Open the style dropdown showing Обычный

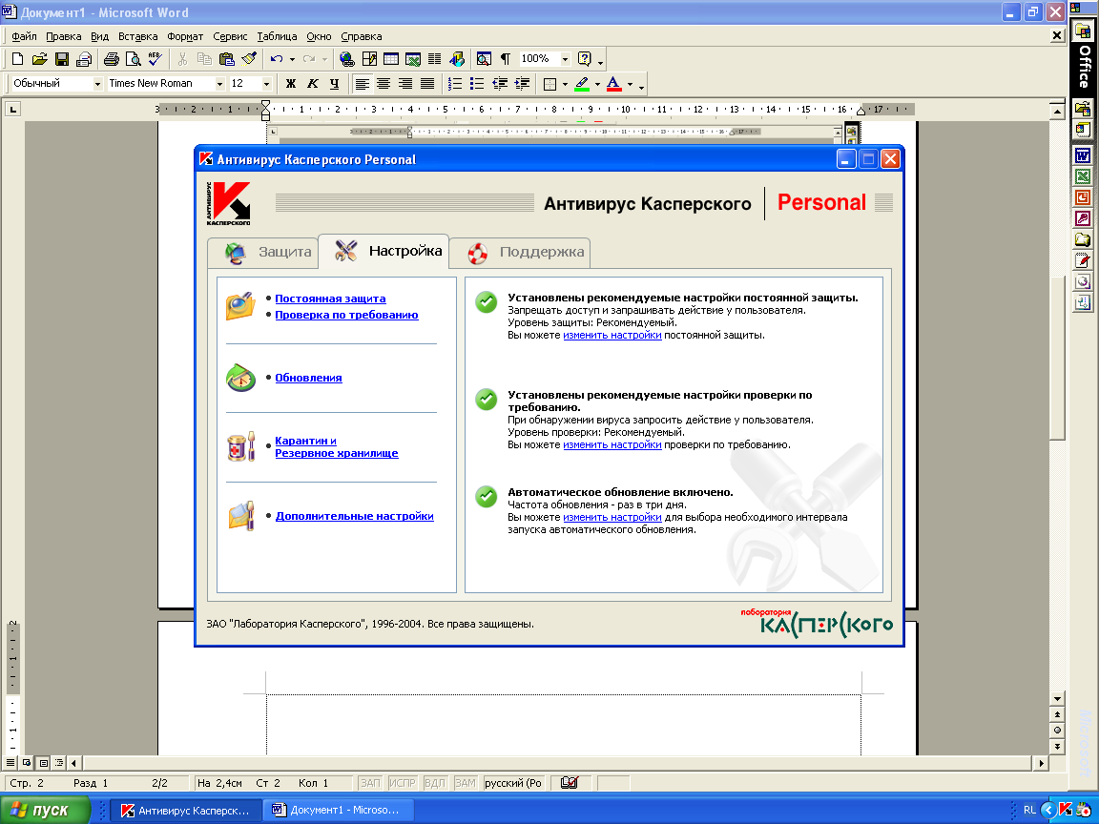[x=97, y=84]
